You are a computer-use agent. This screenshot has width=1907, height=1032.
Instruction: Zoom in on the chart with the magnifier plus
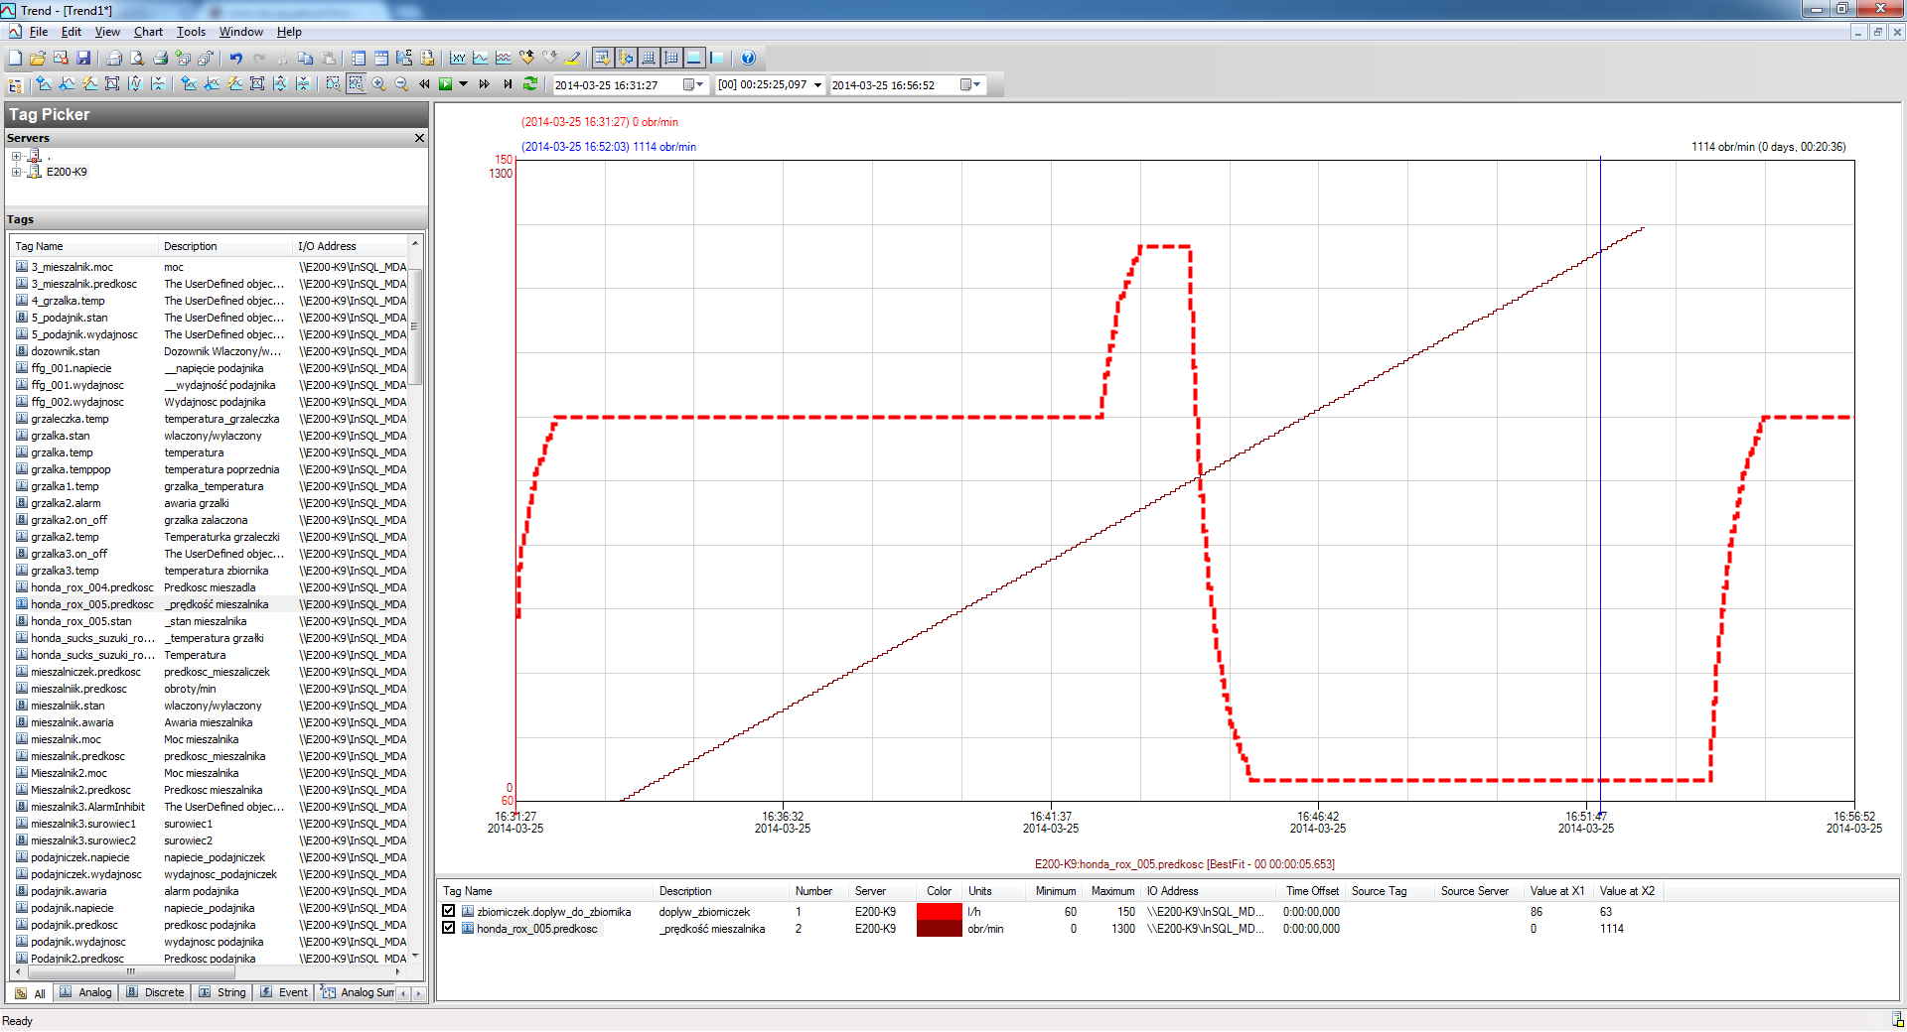[x=378, y=84]
